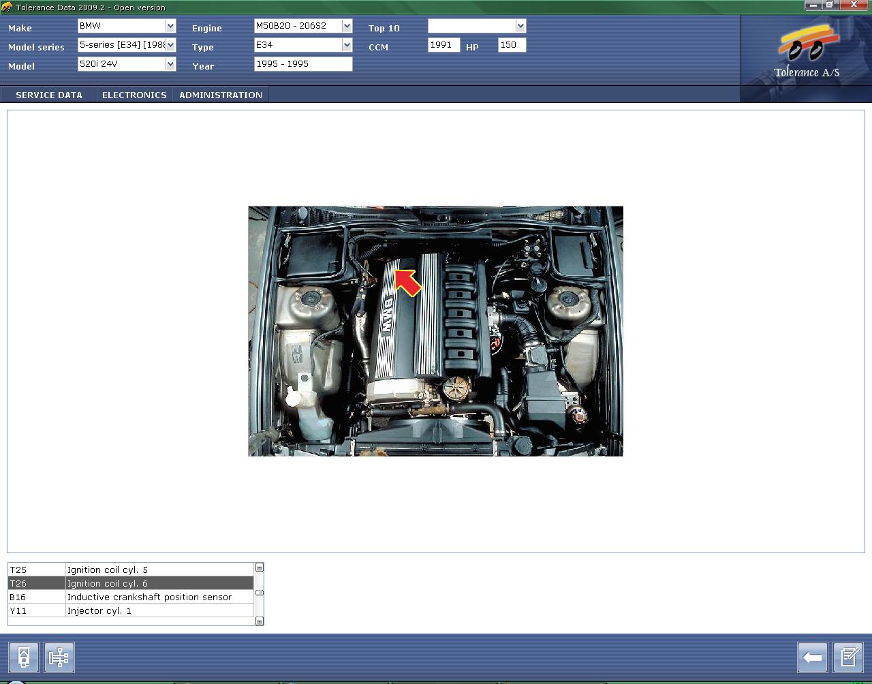
Task: Restore the window using the title bar button
Action: click(830, 5)
